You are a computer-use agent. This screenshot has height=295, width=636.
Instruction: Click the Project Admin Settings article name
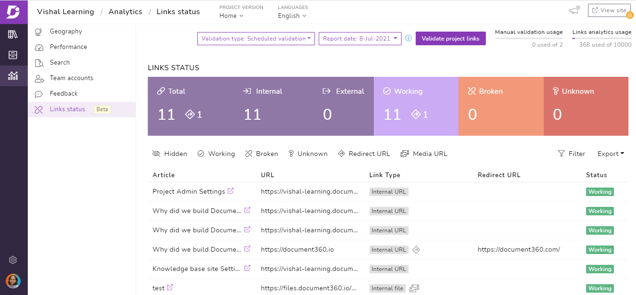coord(189,191)
